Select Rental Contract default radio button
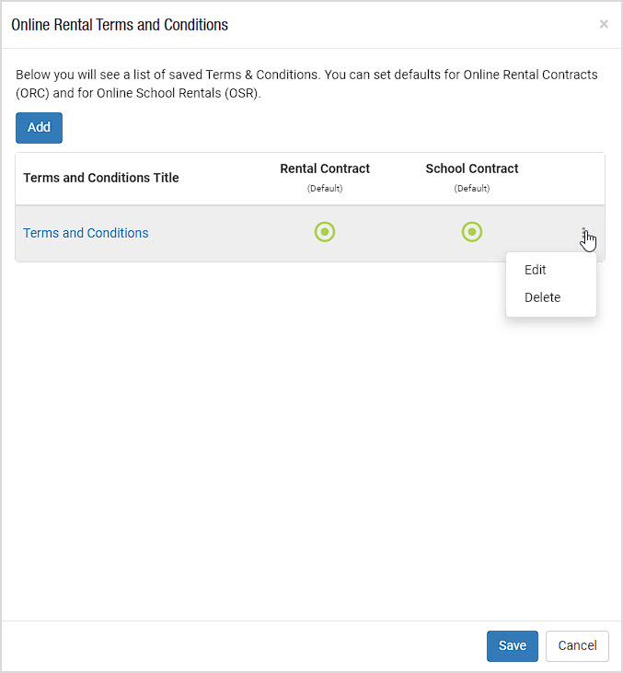Viewport: 623px width, 673px height. tap(325, 232)
